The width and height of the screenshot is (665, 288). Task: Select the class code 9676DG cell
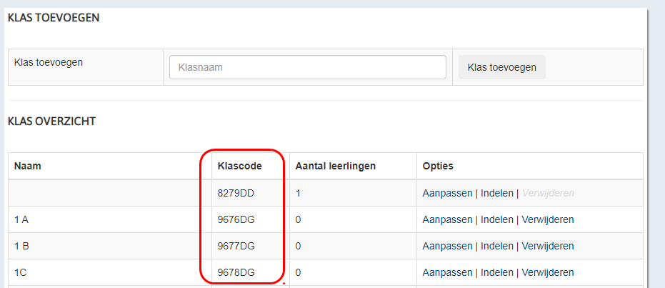tap(236, 219)
